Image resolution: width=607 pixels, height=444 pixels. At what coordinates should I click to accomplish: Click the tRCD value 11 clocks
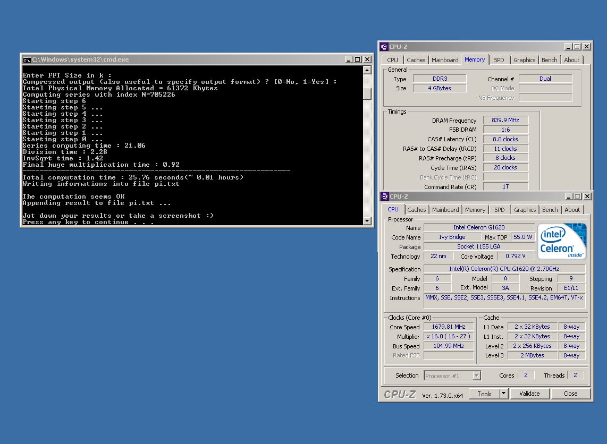click(x=505, y=149)
